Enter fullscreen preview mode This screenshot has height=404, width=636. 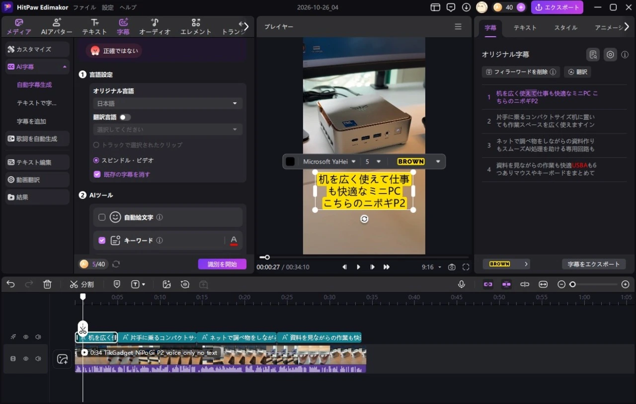466,267
